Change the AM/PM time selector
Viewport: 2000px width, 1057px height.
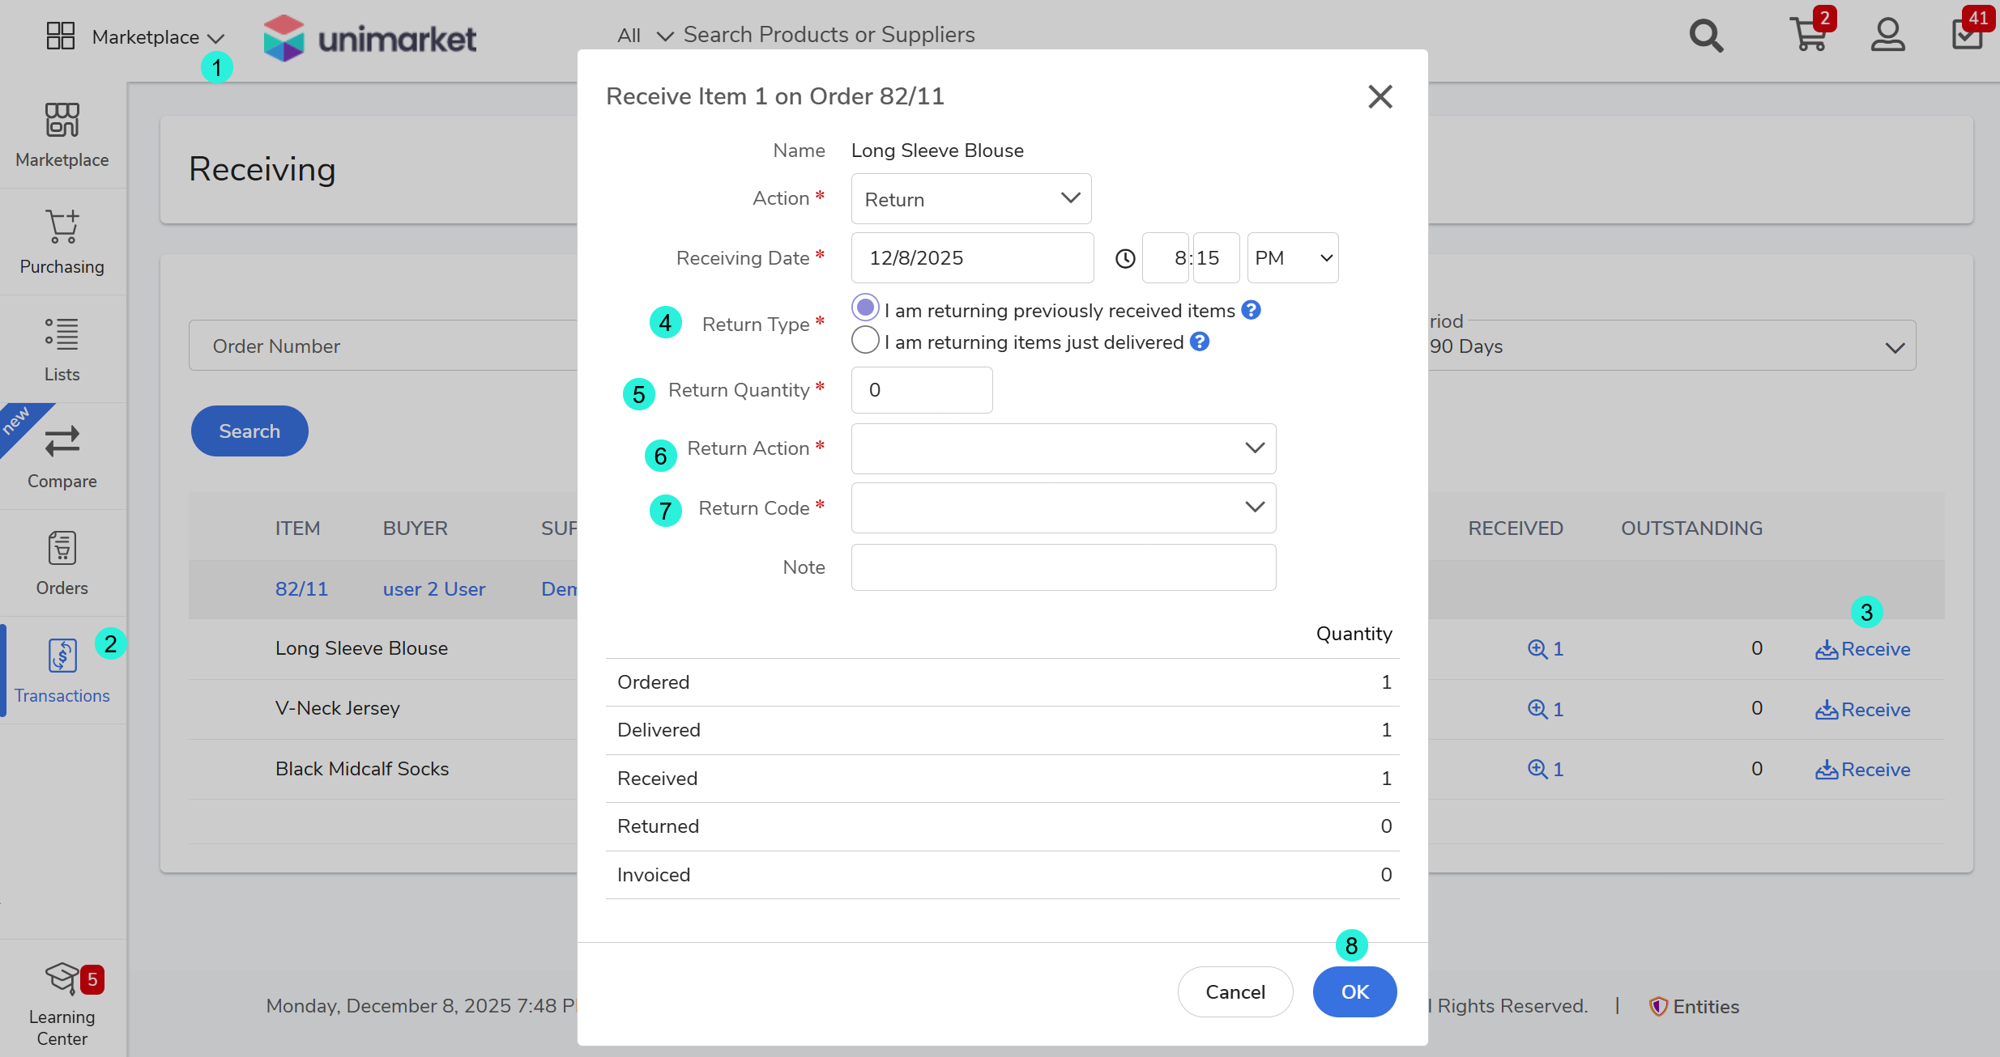click(1292, 258)
